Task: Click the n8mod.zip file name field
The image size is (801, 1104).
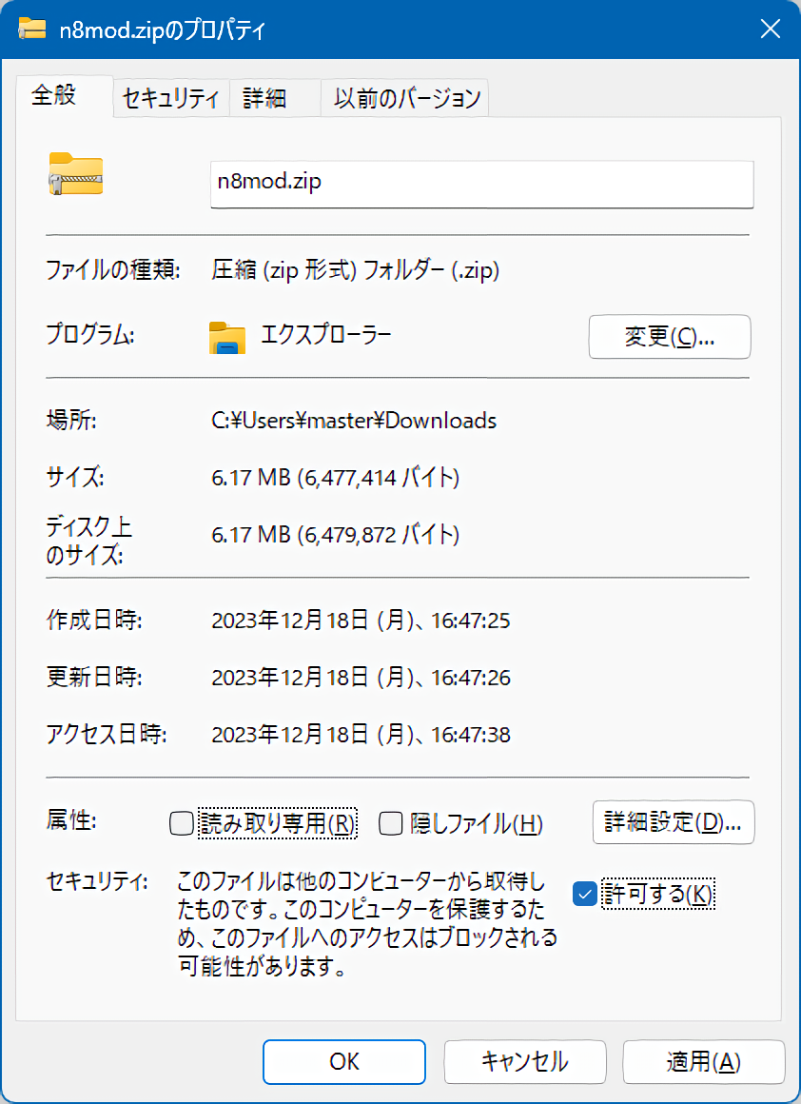Action: point(481,183)
